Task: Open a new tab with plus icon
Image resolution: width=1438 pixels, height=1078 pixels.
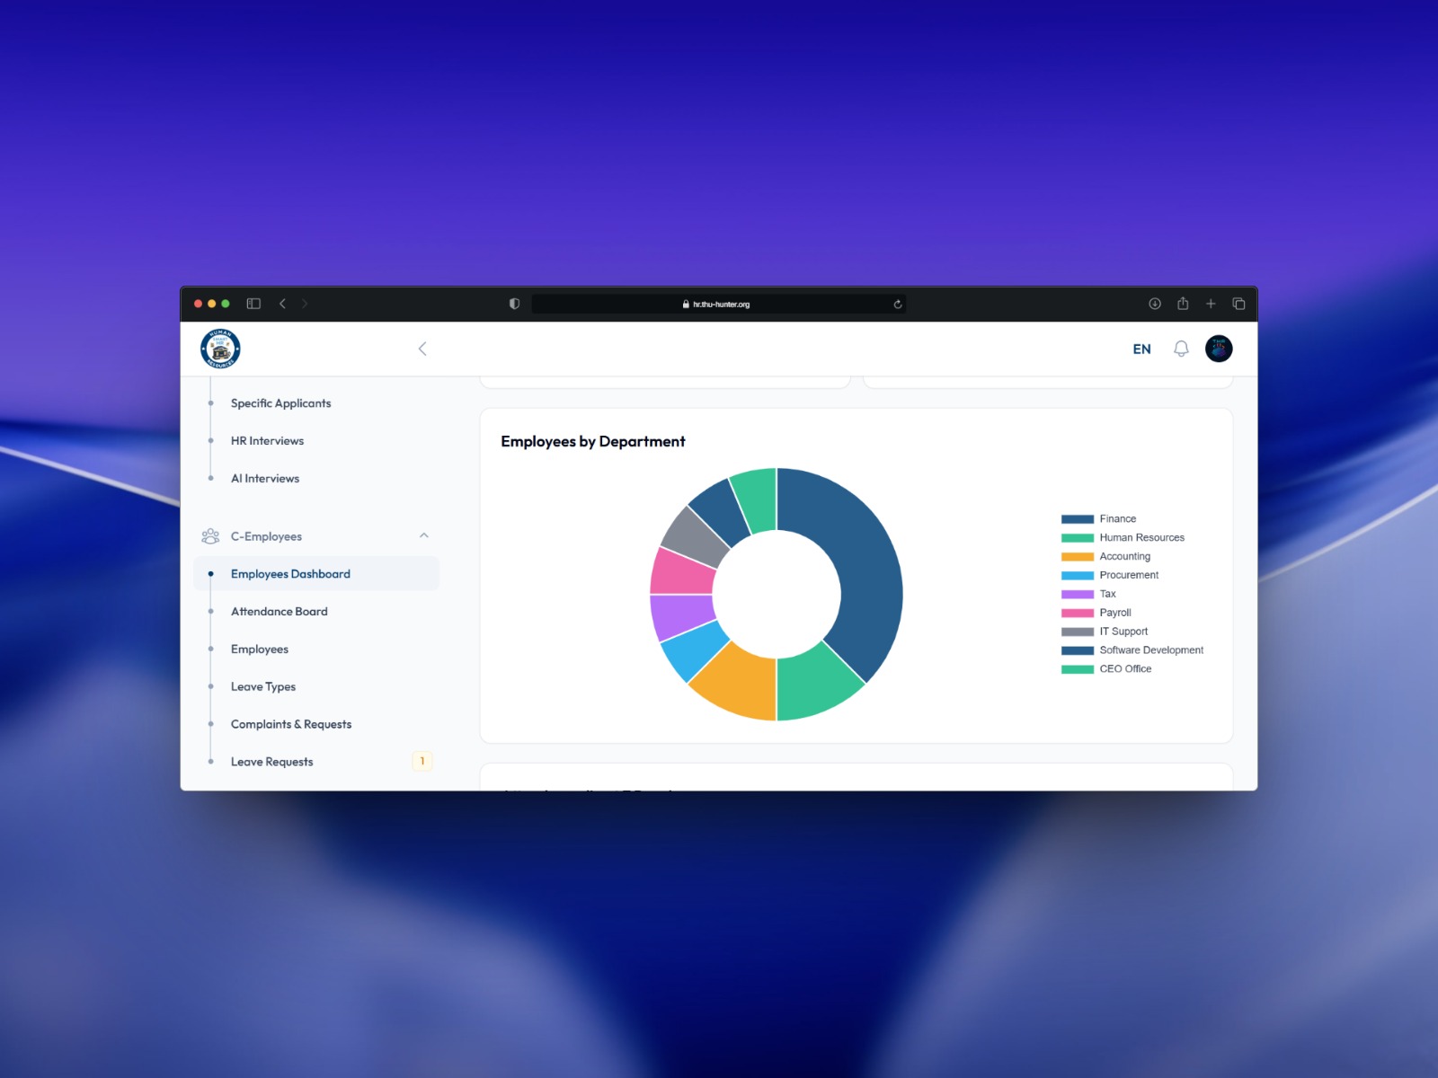Action: 1211,304
